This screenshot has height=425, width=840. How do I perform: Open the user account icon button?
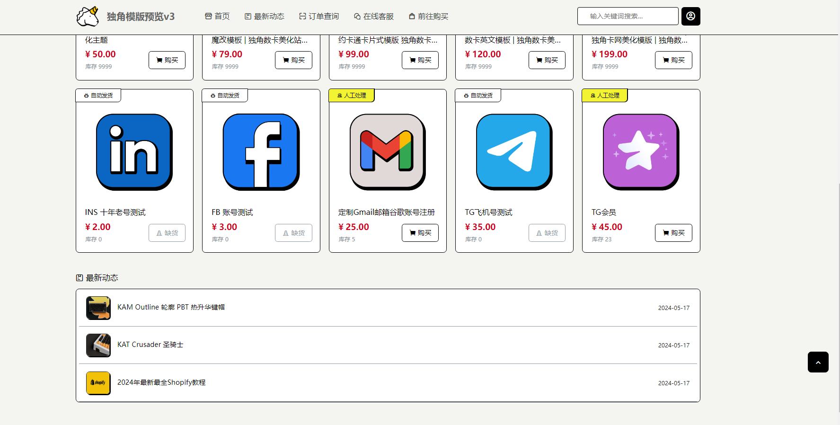pos(690,16)
